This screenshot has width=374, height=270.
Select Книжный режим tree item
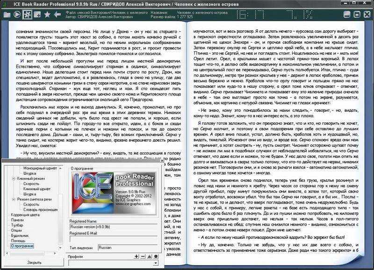click(31, 178)
